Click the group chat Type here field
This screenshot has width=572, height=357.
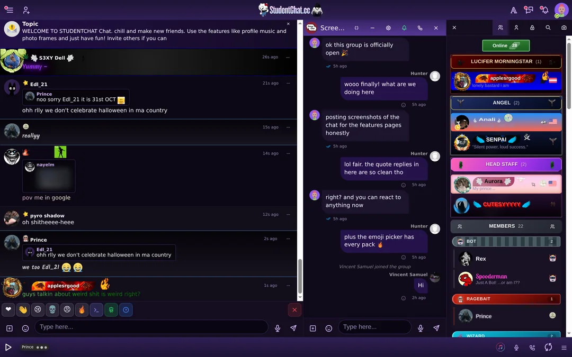point(374,327)
